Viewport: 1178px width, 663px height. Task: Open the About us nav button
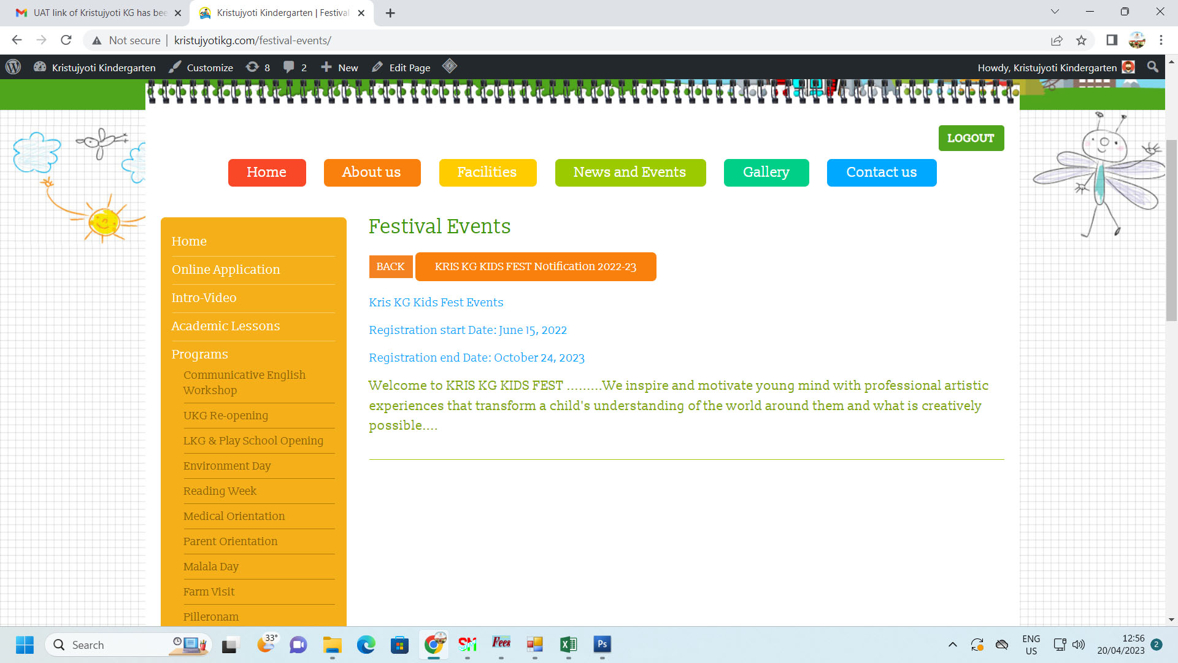click(372, 173)
